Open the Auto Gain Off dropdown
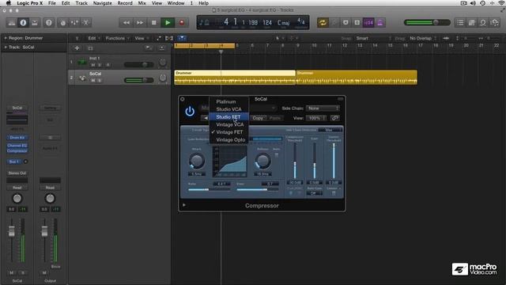 tap(315, 193)
